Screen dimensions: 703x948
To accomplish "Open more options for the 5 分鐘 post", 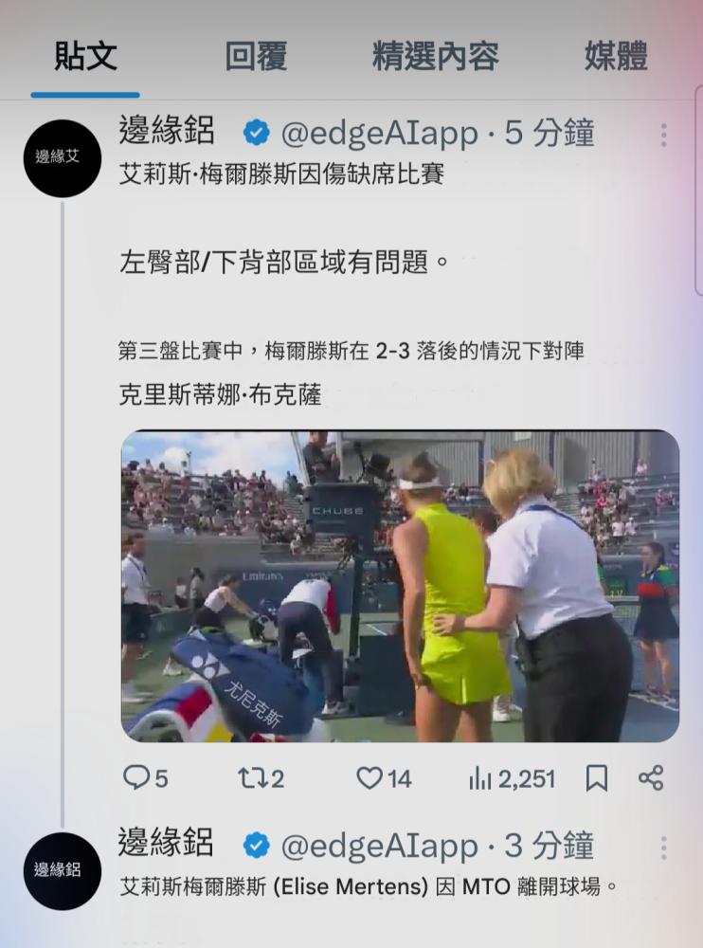I will click(x=664, y=135).
